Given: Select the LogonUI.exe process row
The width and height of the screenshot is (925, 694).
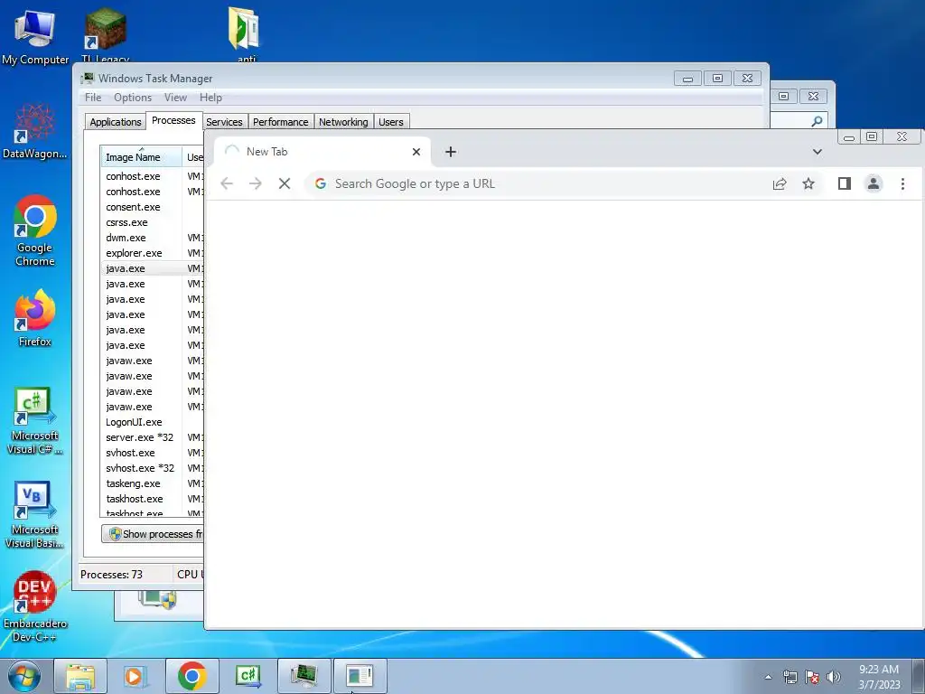Looking at the screenshot, I should point(152,422).
